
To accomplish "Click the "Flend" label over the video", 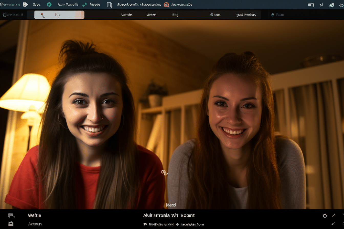I will coord(171,205).
